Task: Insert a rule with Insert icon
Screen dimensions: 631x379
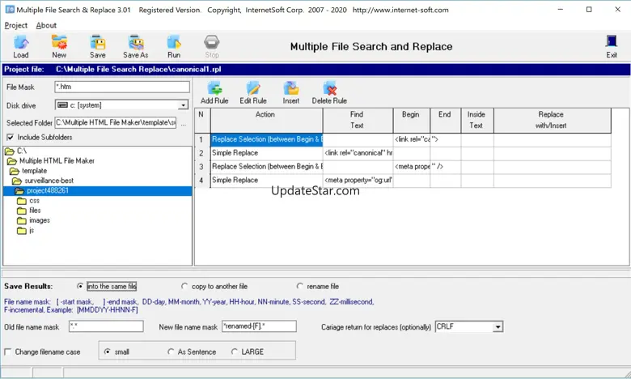Action: pos(291,92)
